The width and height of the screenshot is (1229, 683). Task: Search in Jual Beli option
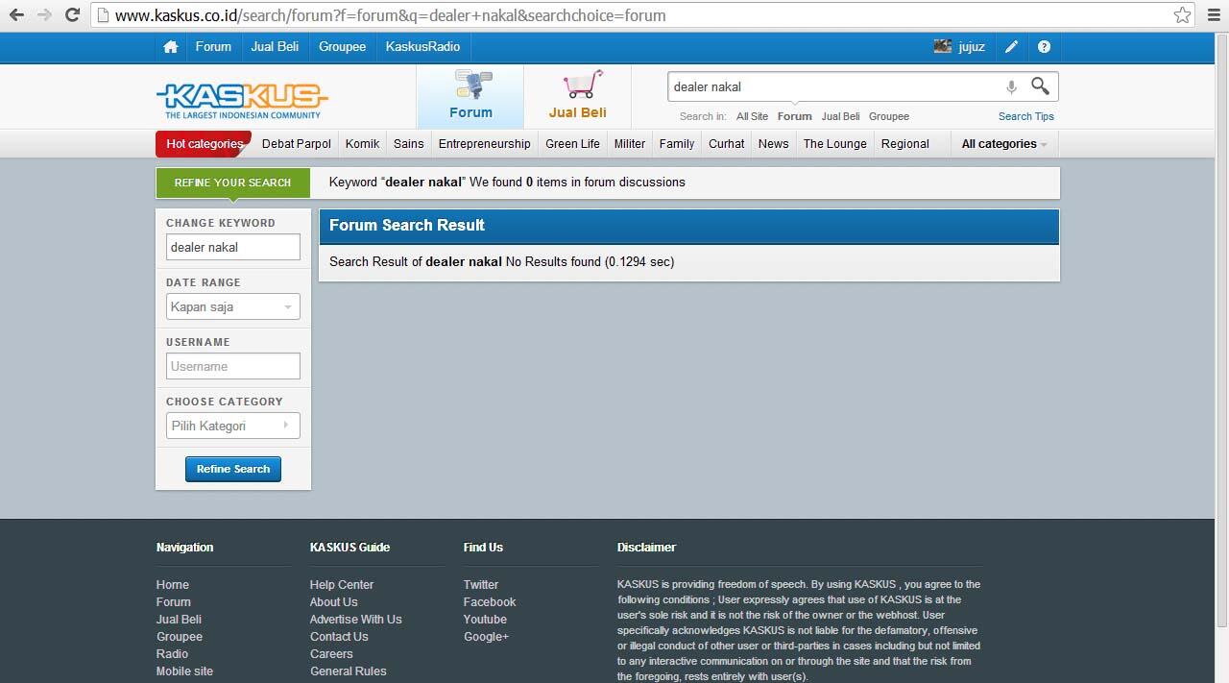point(840,116)
